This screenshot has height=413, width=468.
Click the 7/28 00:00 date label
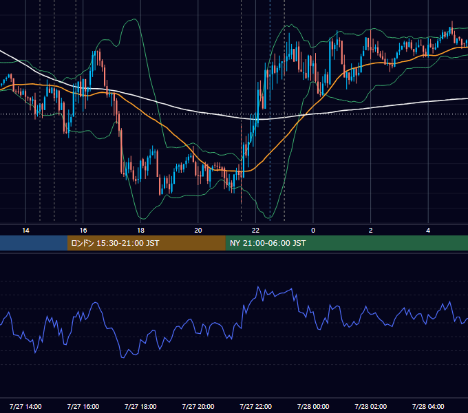pos(313,406)
